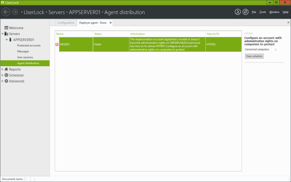
Task: Open Scheduler in the sidebar
Action: click(x=16, y=75)
